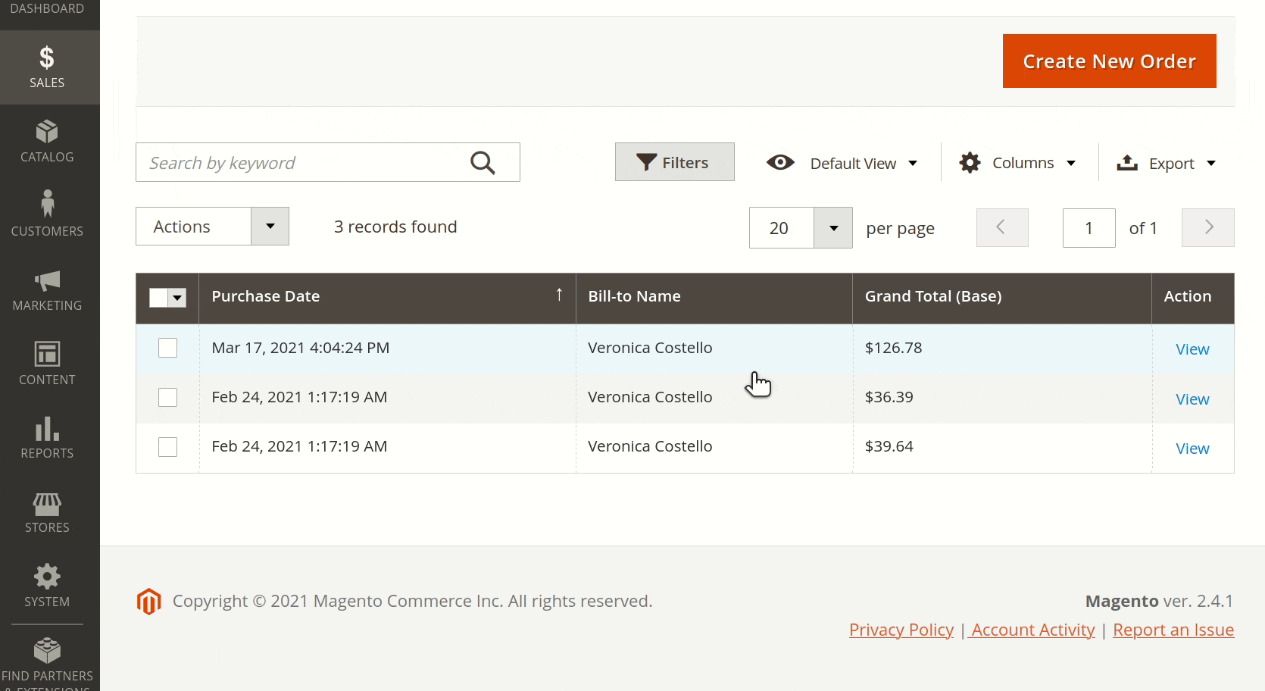Expand the Columns dropdown
Screen dimensions: 1265x691
1017,163
